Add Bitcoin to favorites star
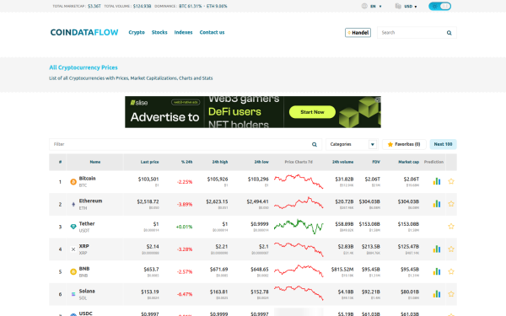The image size is (506, 316). click(451, 181)
